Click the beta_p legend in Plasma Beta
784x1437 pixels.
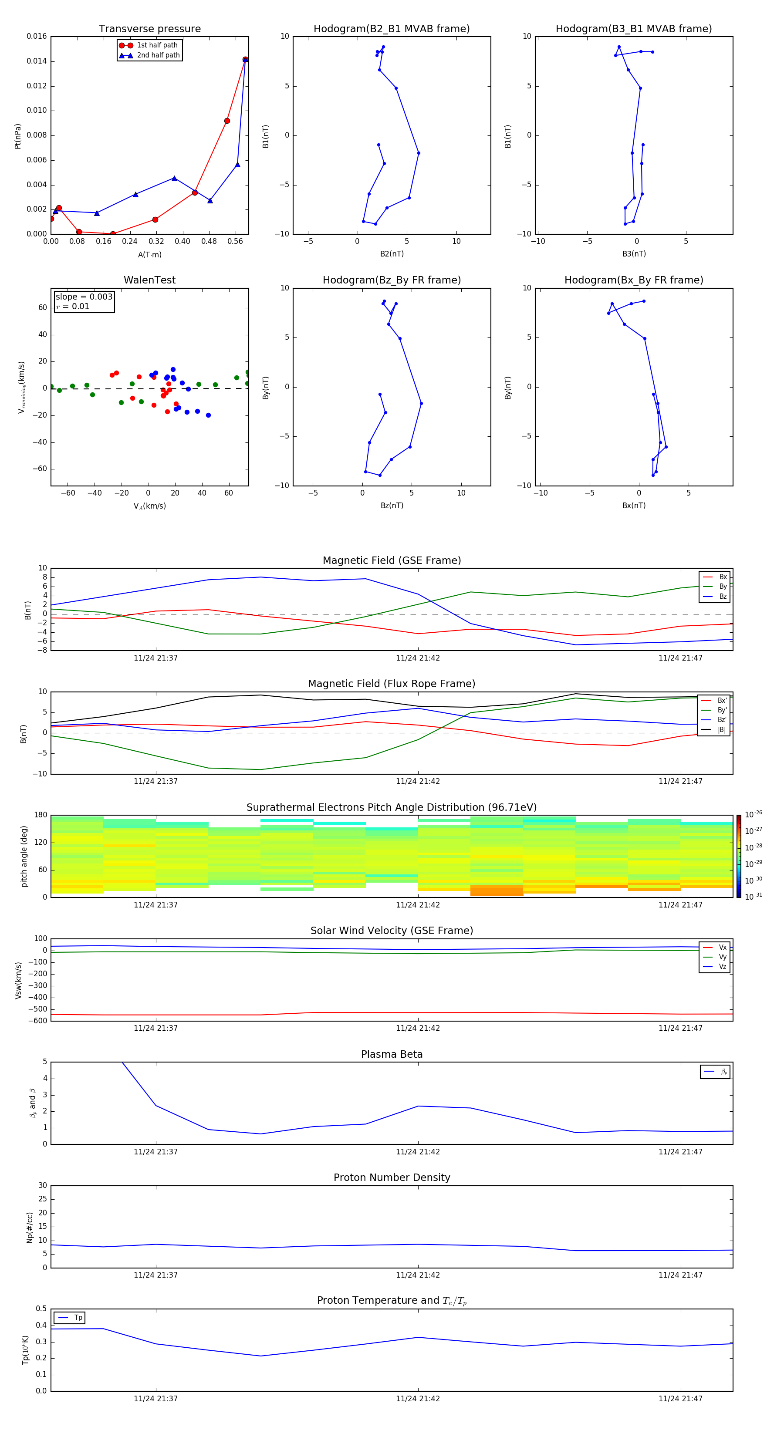point(715,1072)
